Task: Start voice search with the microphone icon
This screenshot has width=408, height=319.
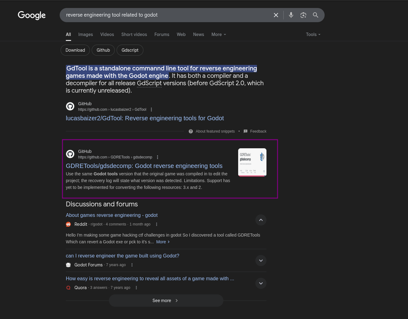Action: point(291,15)
